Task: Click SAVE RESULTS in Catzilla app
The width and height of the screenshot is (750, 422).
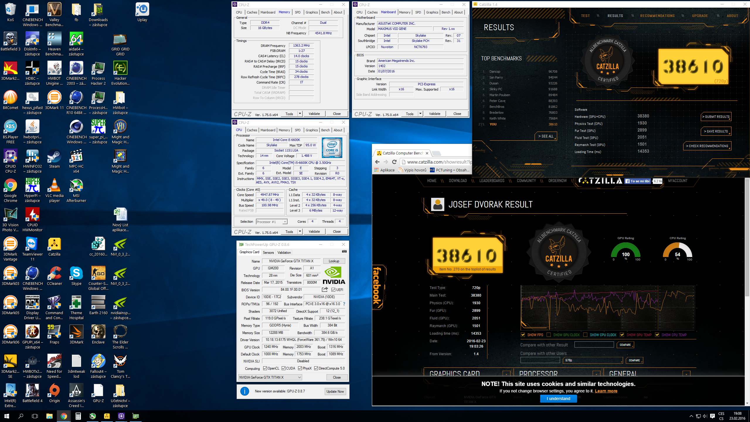Action: pos(717,131)
